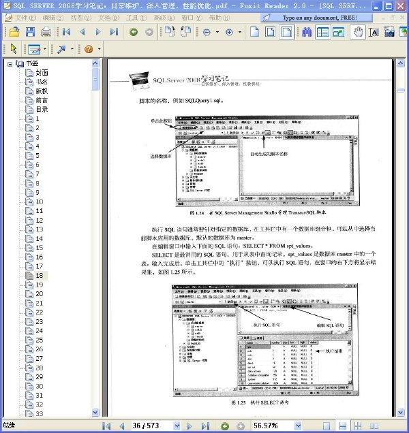Viewport: 409px width, 433px height.
Task: Click gray Next View toolbar button
Action: pos(149,32)
